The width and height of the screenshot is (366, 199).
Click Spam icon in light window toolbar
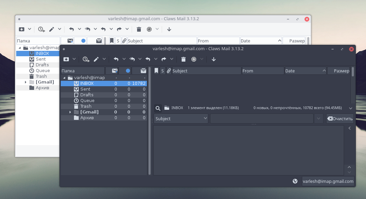tap(149, 29)
